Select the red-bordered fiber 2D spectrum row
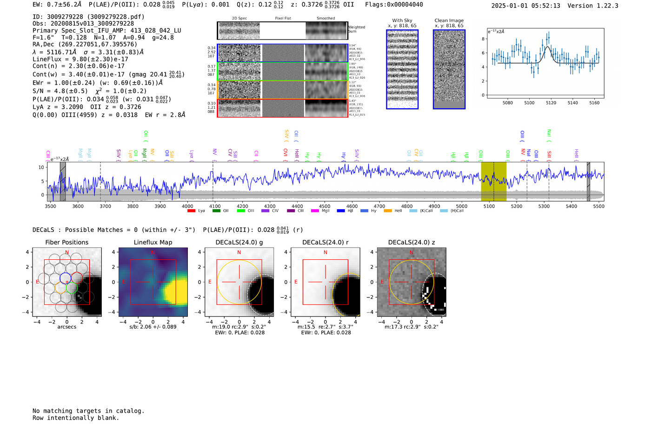This screenshot has width=651, height=443. 282,108
